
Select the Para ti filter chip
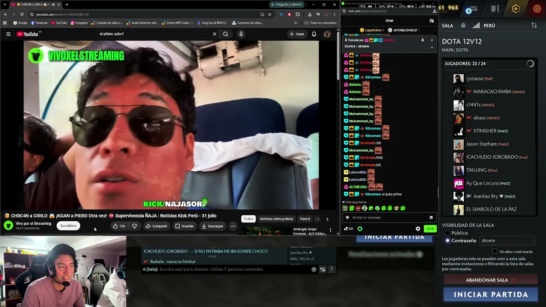pyautogui.click(x=305, y=219)
